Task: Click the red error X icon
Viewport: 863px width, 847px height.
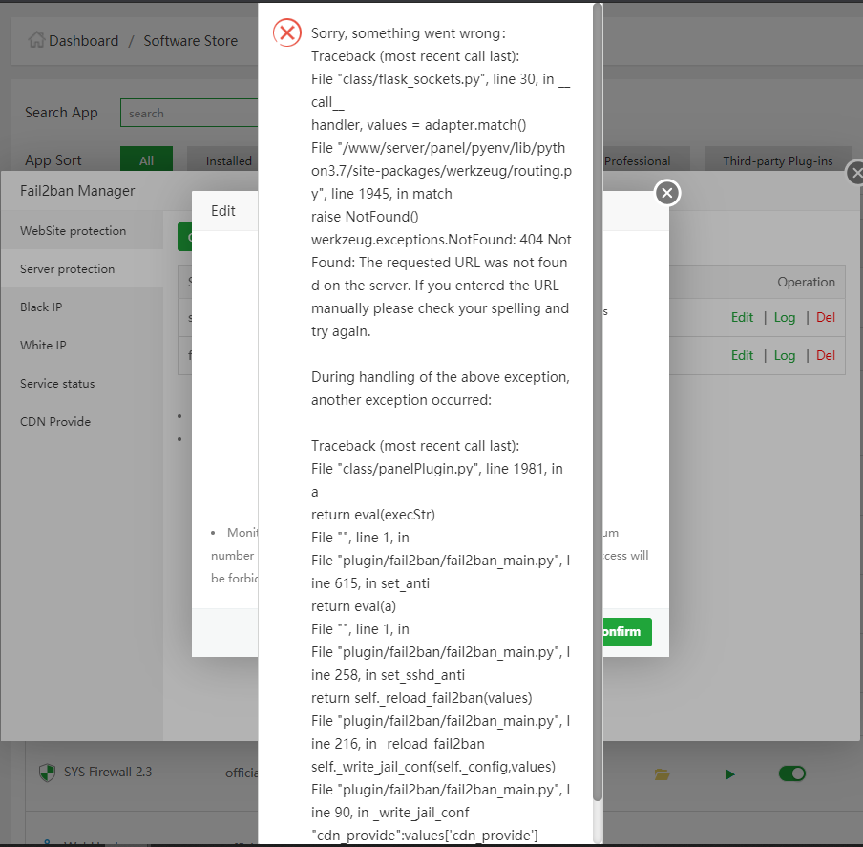Action: pyautogui.click(x=287, y=33)
